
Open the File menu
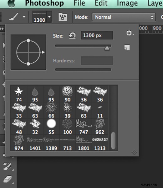click(79, 3)
